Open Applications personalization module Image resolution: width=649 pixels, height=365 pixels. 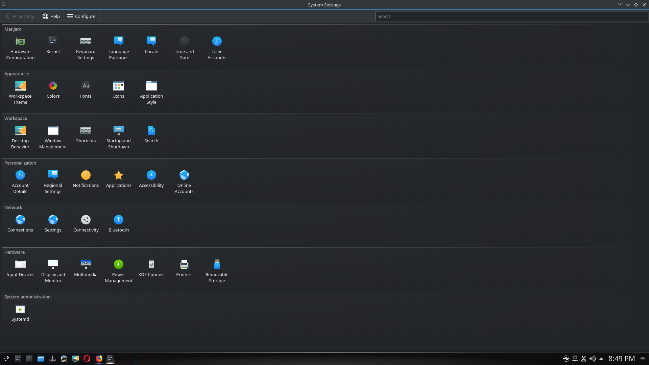[119, 179]
